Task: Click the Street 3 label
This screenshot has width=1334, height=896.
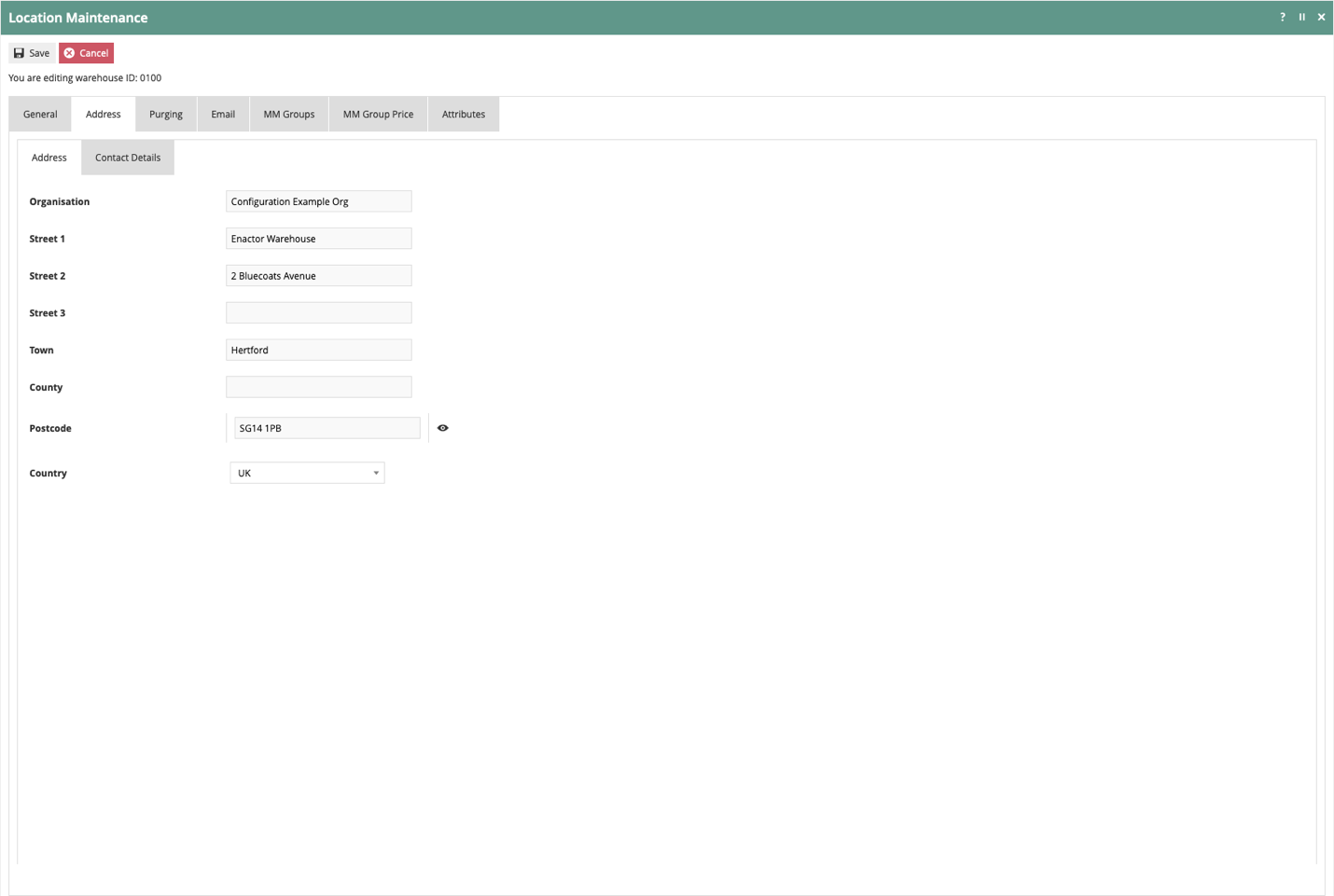Action: pos(48,313)
